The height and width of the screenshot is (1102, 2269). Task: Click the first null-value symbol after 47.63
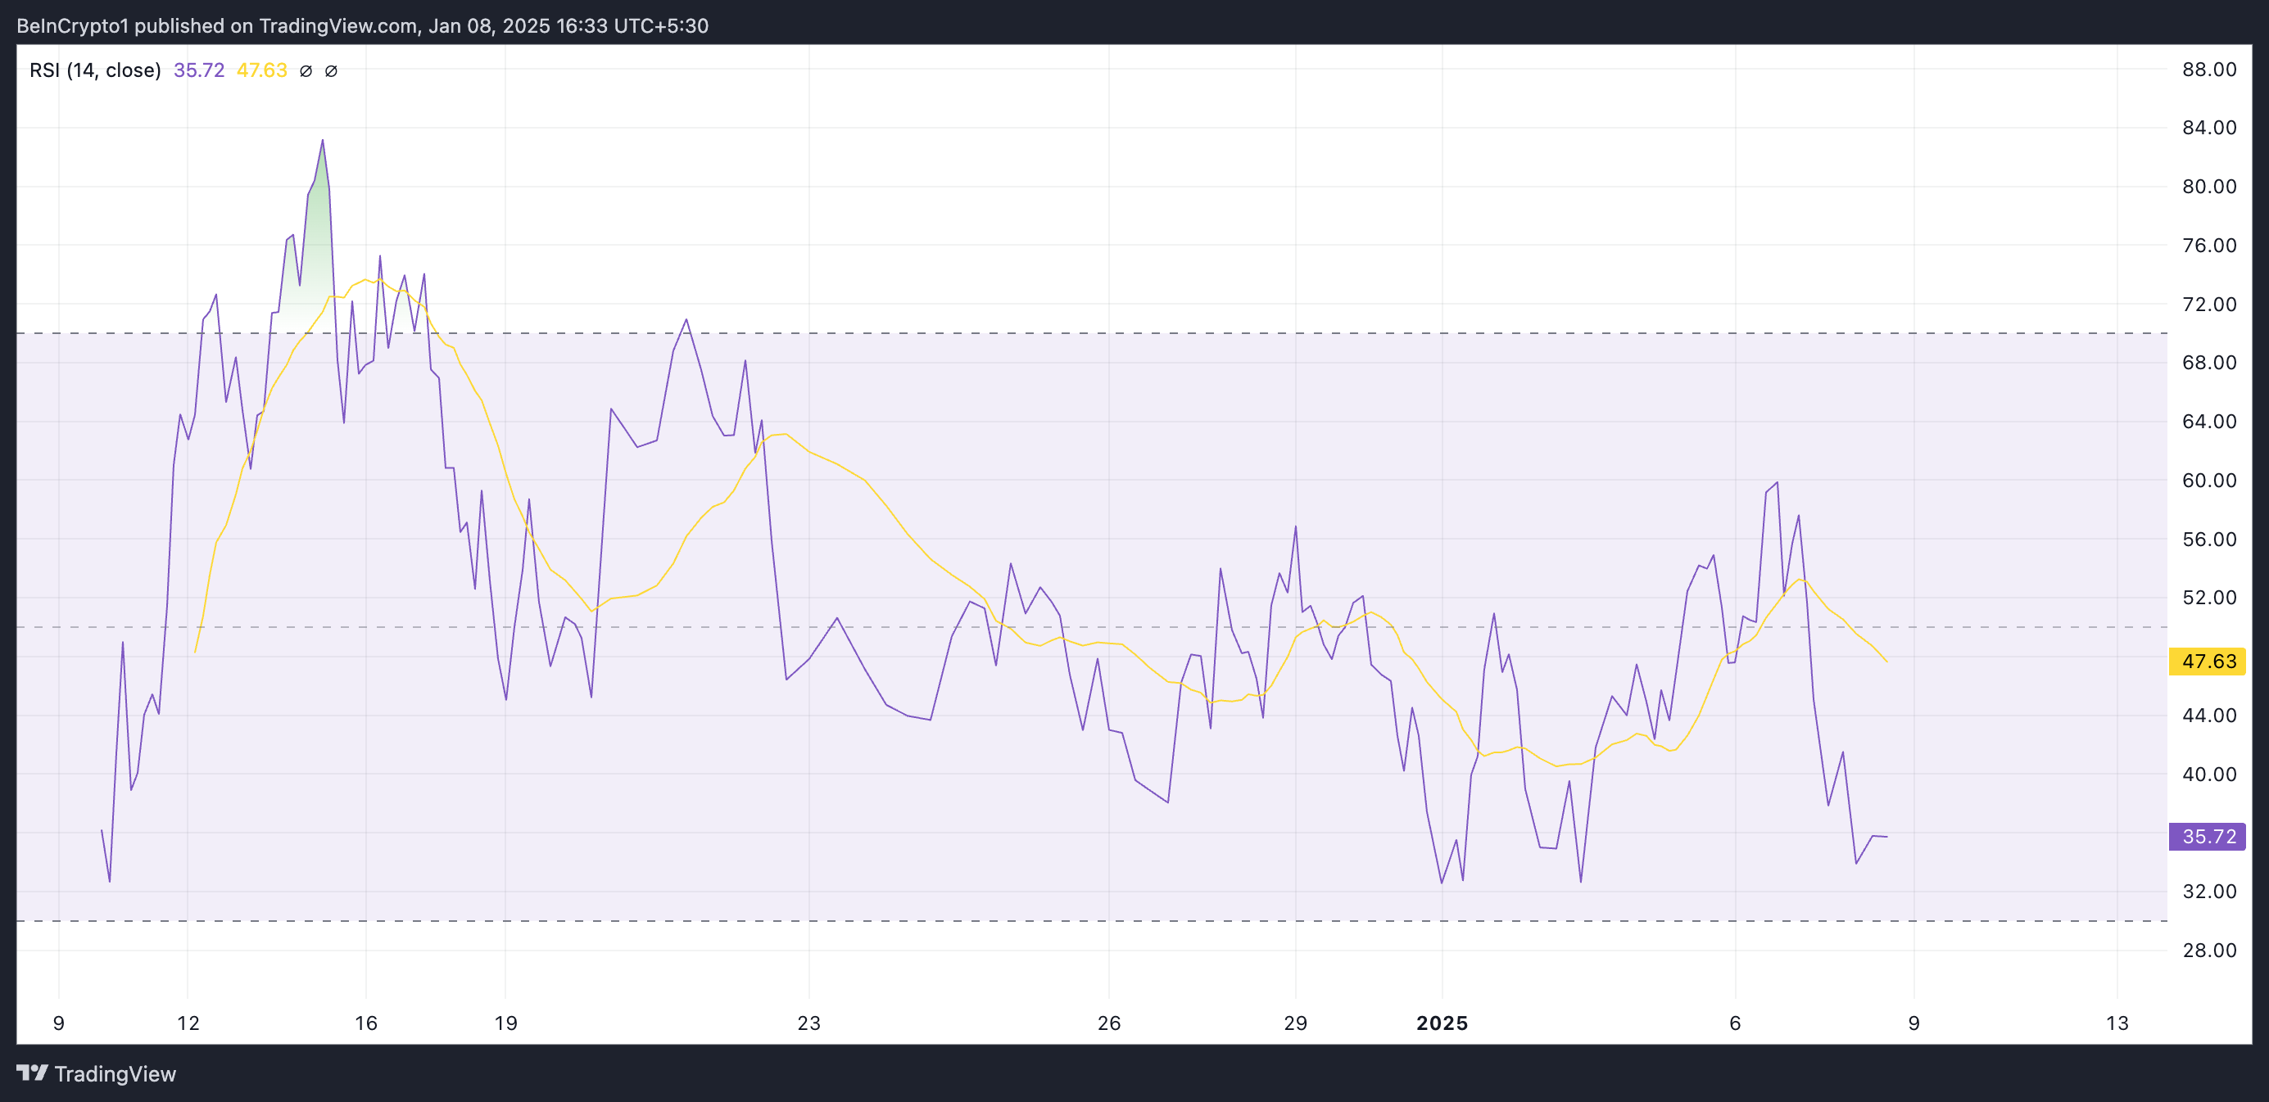pos(306,71)
